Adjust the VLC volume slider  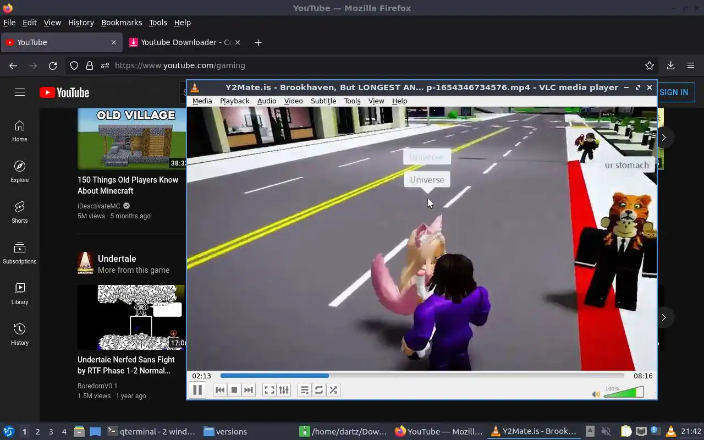[624, 392]
